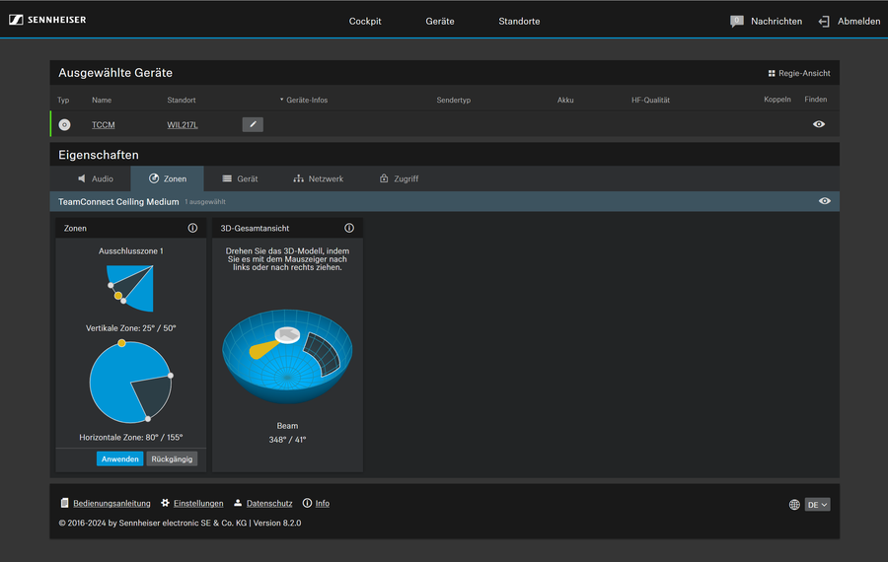Open the Datenschutz privacy link
The width and height of the screenshot is (888, 562).
click(x=269, y=503)
